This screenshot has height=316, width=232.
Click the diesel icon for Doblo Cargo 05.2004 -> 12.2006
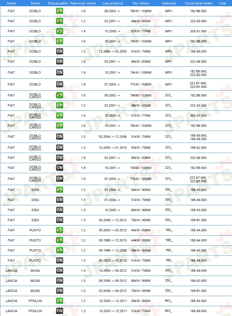(59, 136)
